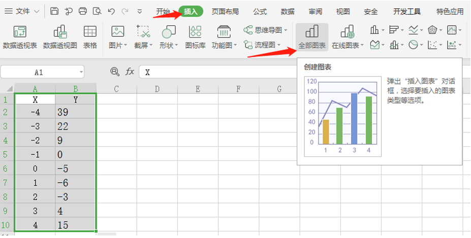Open Print Preview from quick toolbar
471x238 pixels.
97,11
